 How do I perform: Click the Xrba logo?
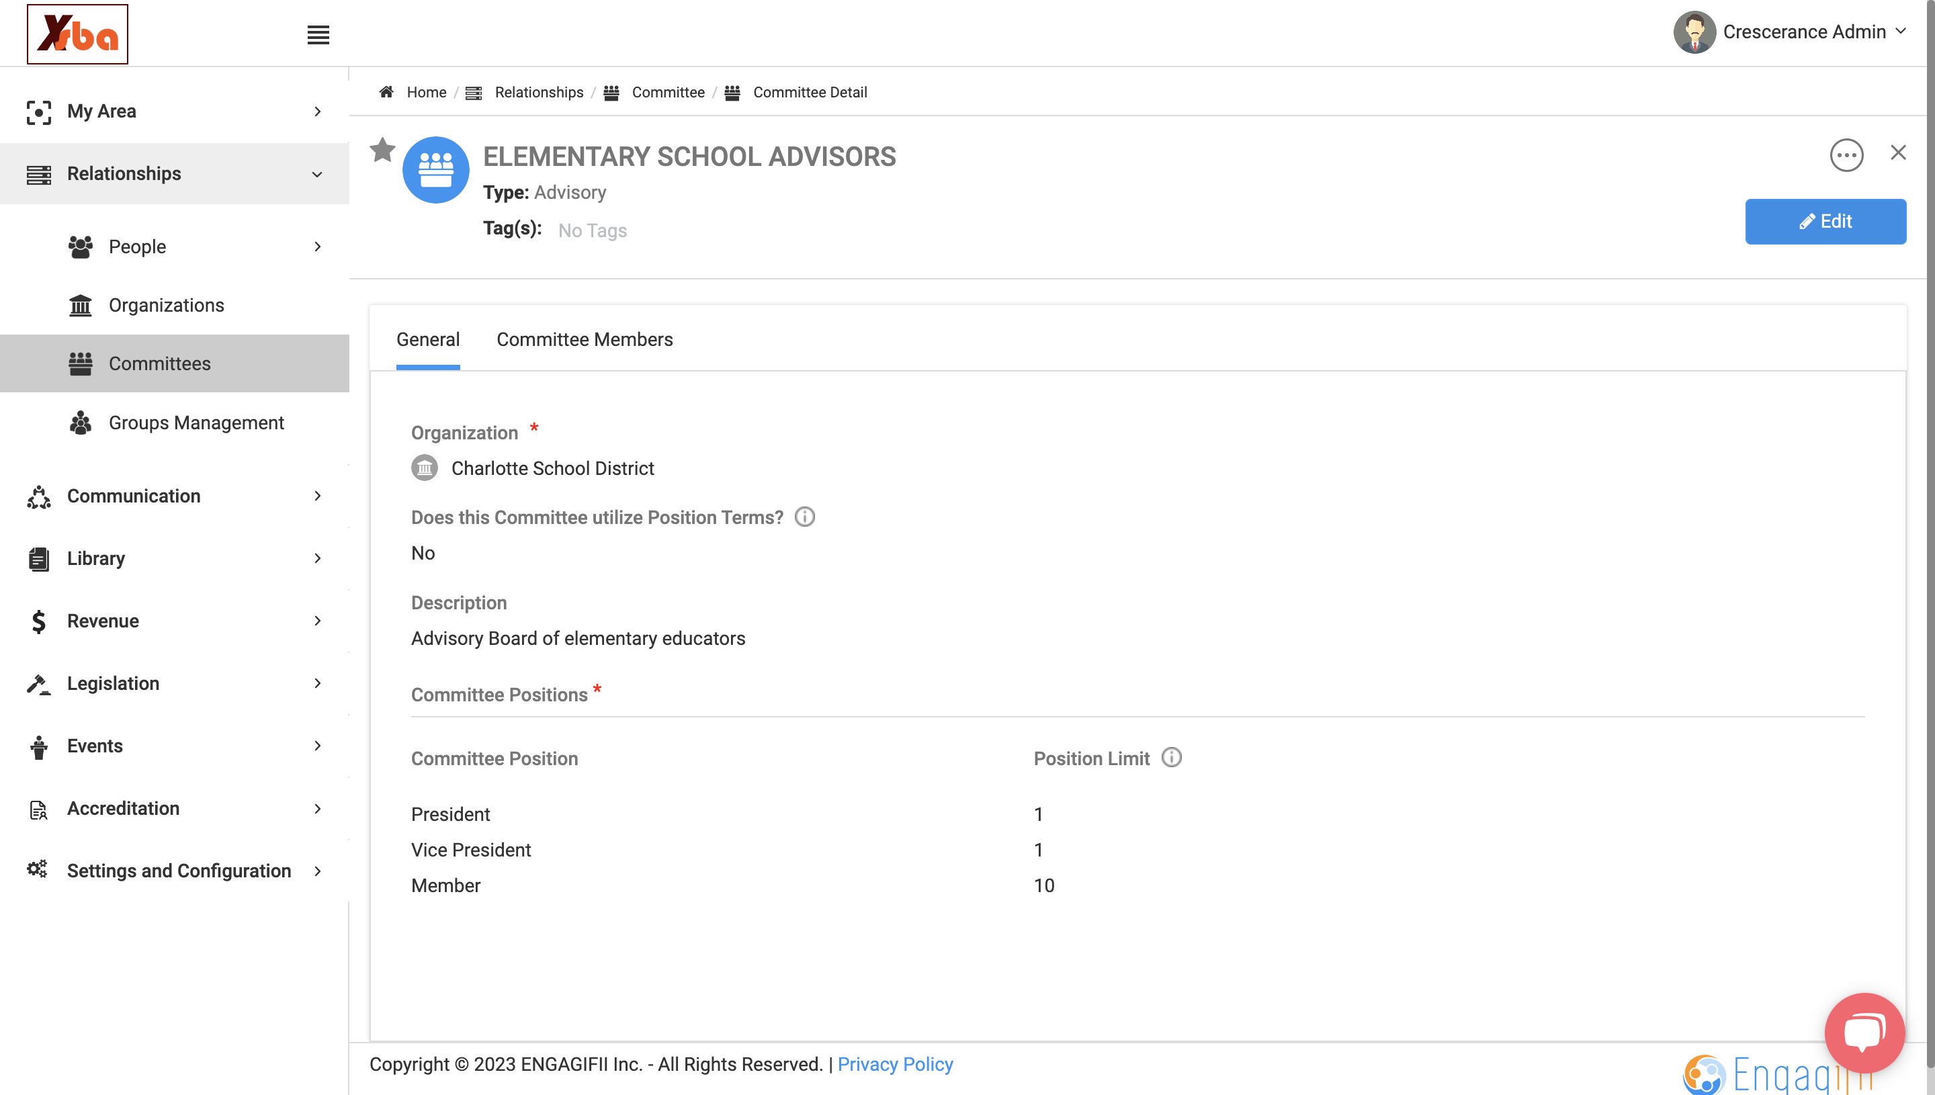click(x=77, y=34)
